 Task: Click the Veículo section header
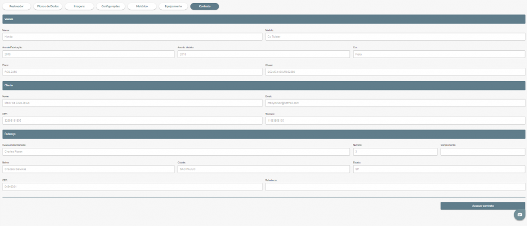pos(264,19)
